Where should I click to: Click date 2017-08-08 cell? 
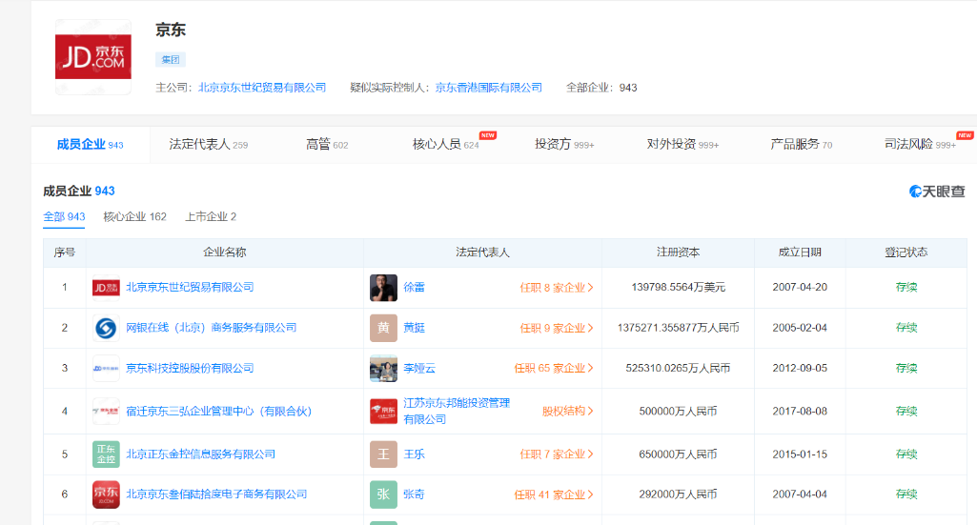(800, 411)
